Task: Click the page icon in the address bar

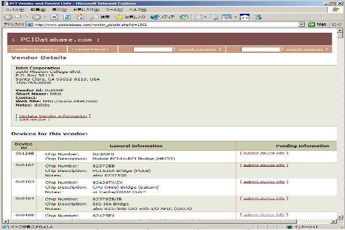Action: [x=30, y=24]
